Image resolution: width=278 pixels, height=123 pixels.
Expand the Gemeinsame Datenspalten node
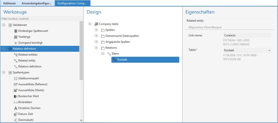[96, 36]
